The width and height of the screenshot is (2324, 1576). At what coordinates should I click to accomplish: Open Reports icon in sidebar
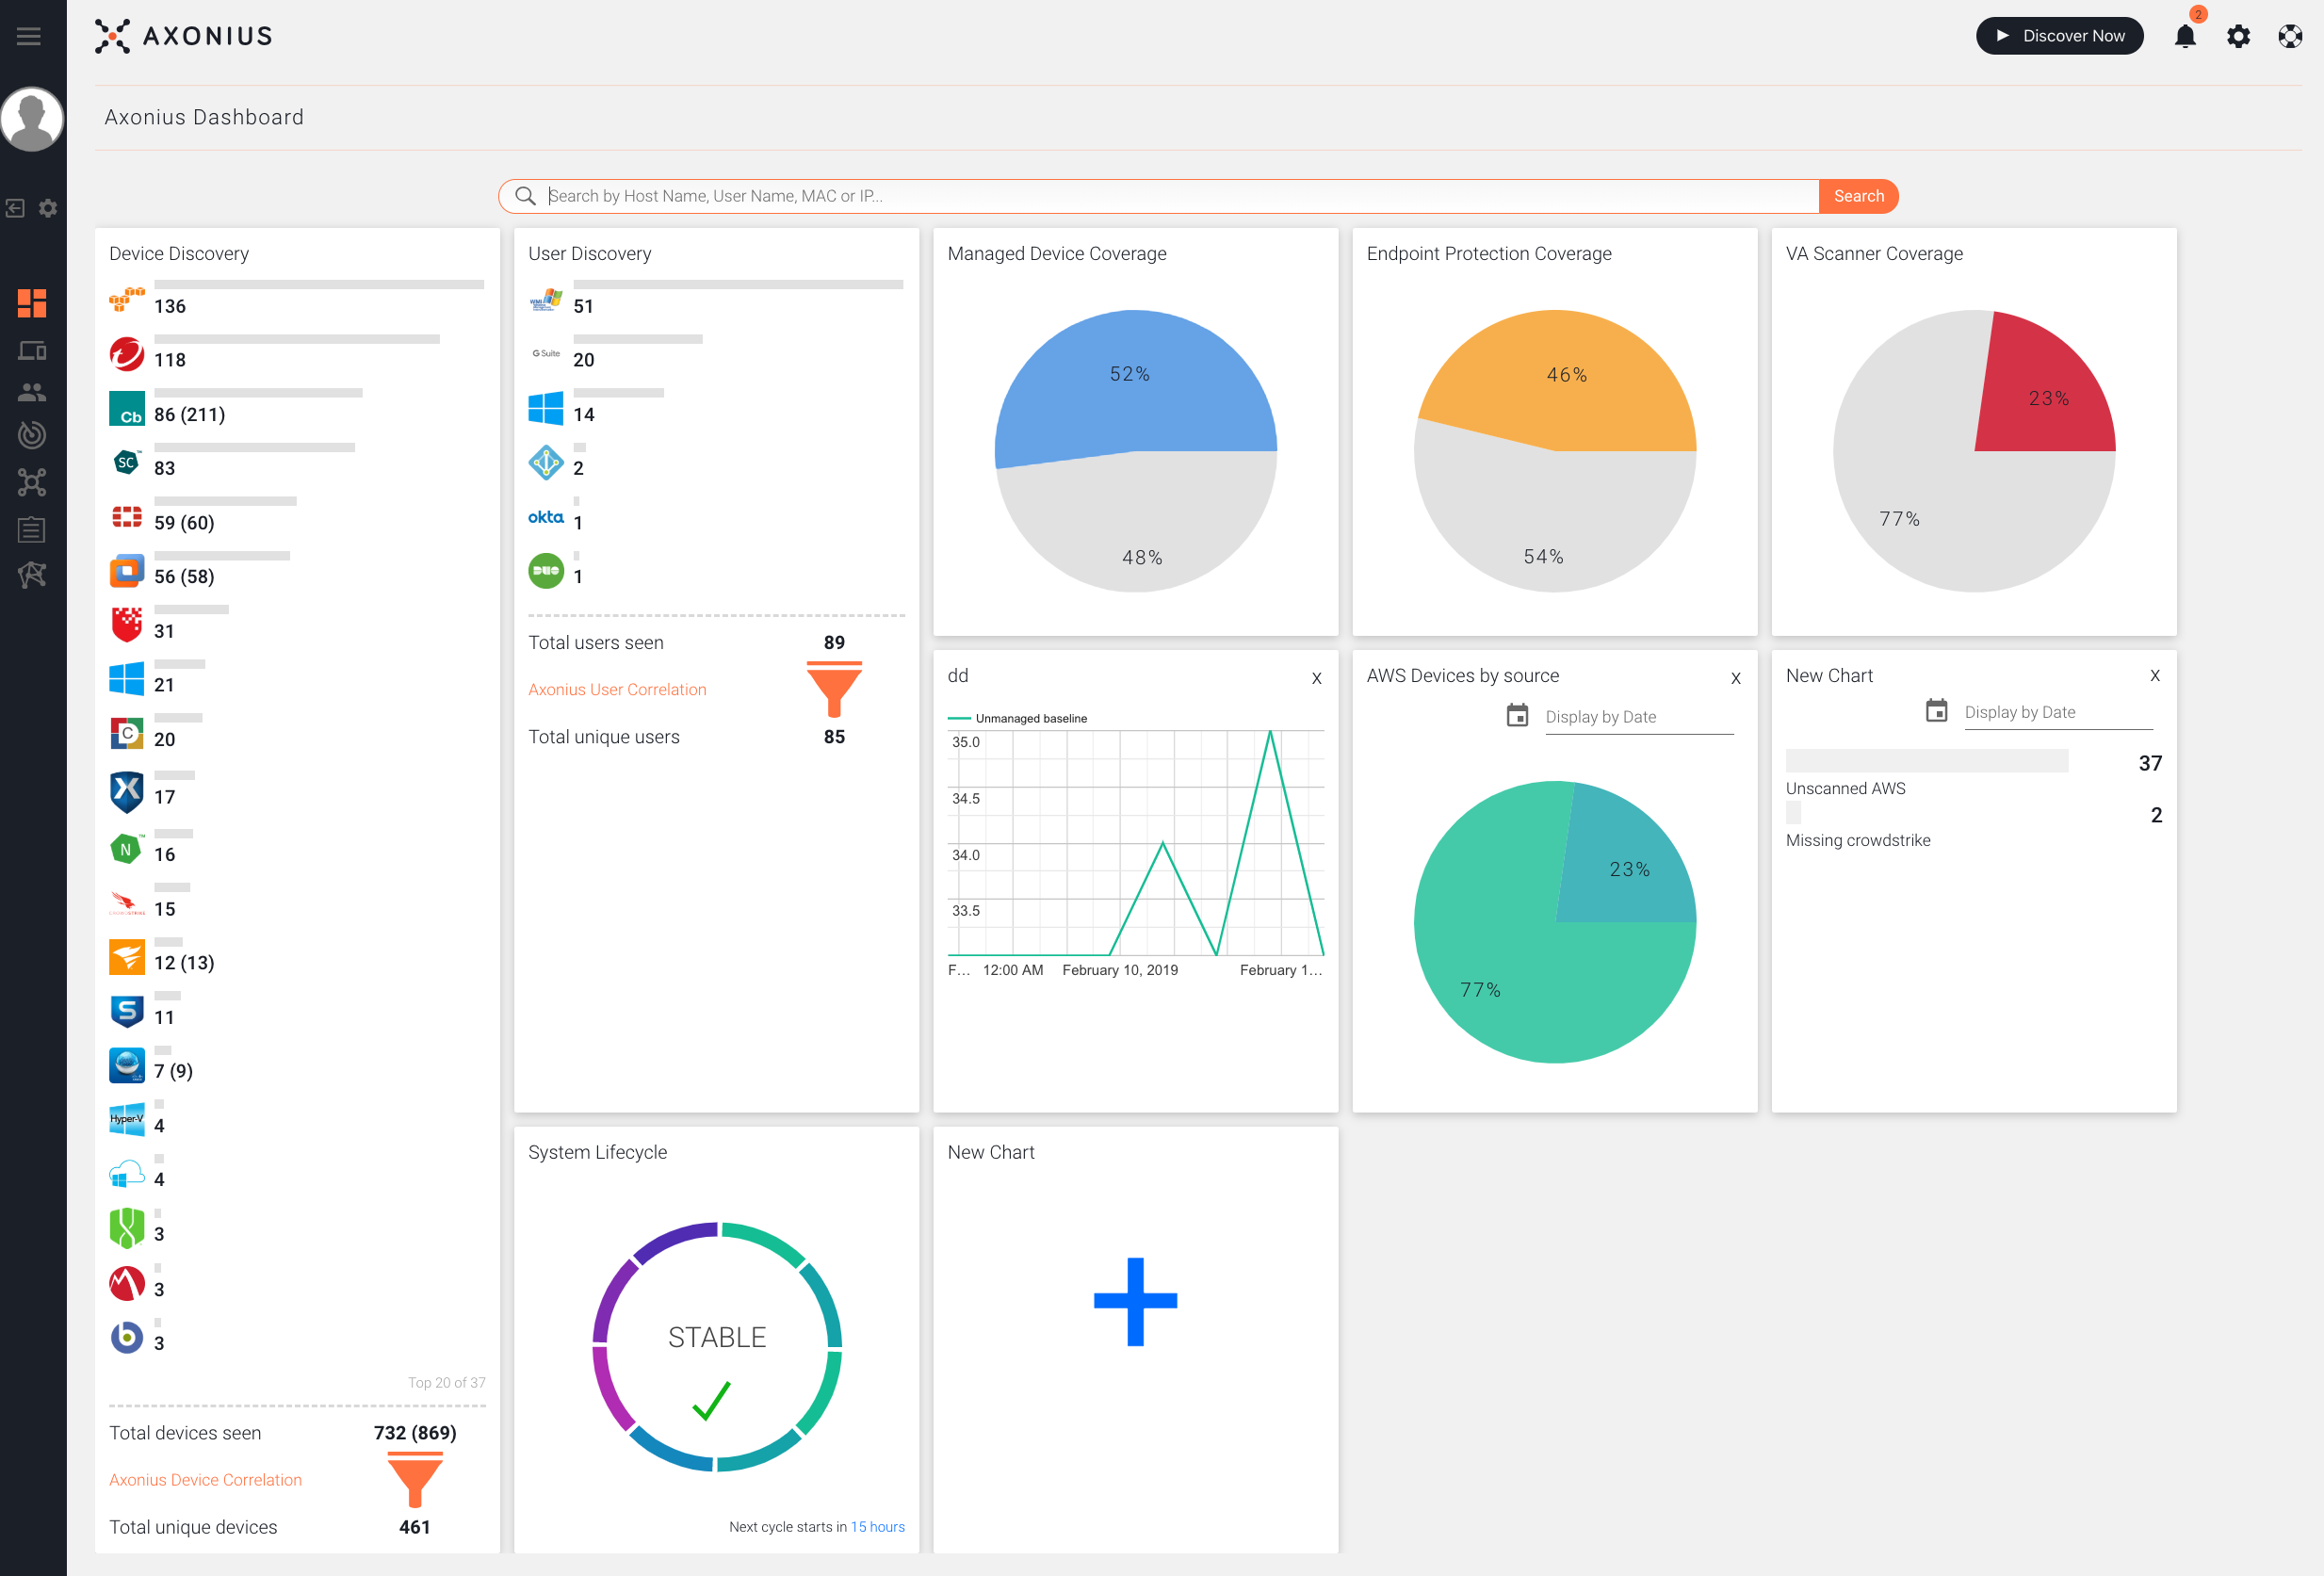[32, 529]
